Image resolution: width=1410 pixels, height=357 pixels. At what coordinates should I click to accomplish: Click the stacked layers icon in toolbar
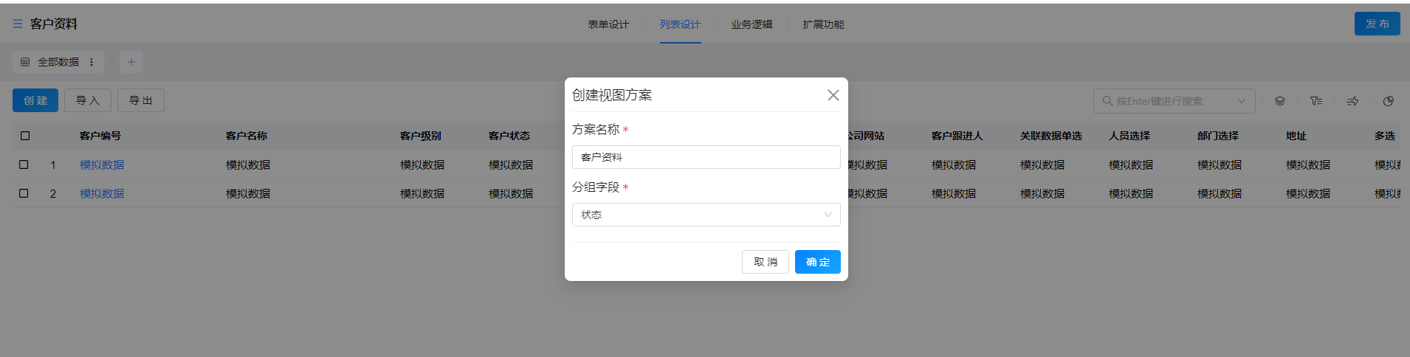pos(1279,101)
